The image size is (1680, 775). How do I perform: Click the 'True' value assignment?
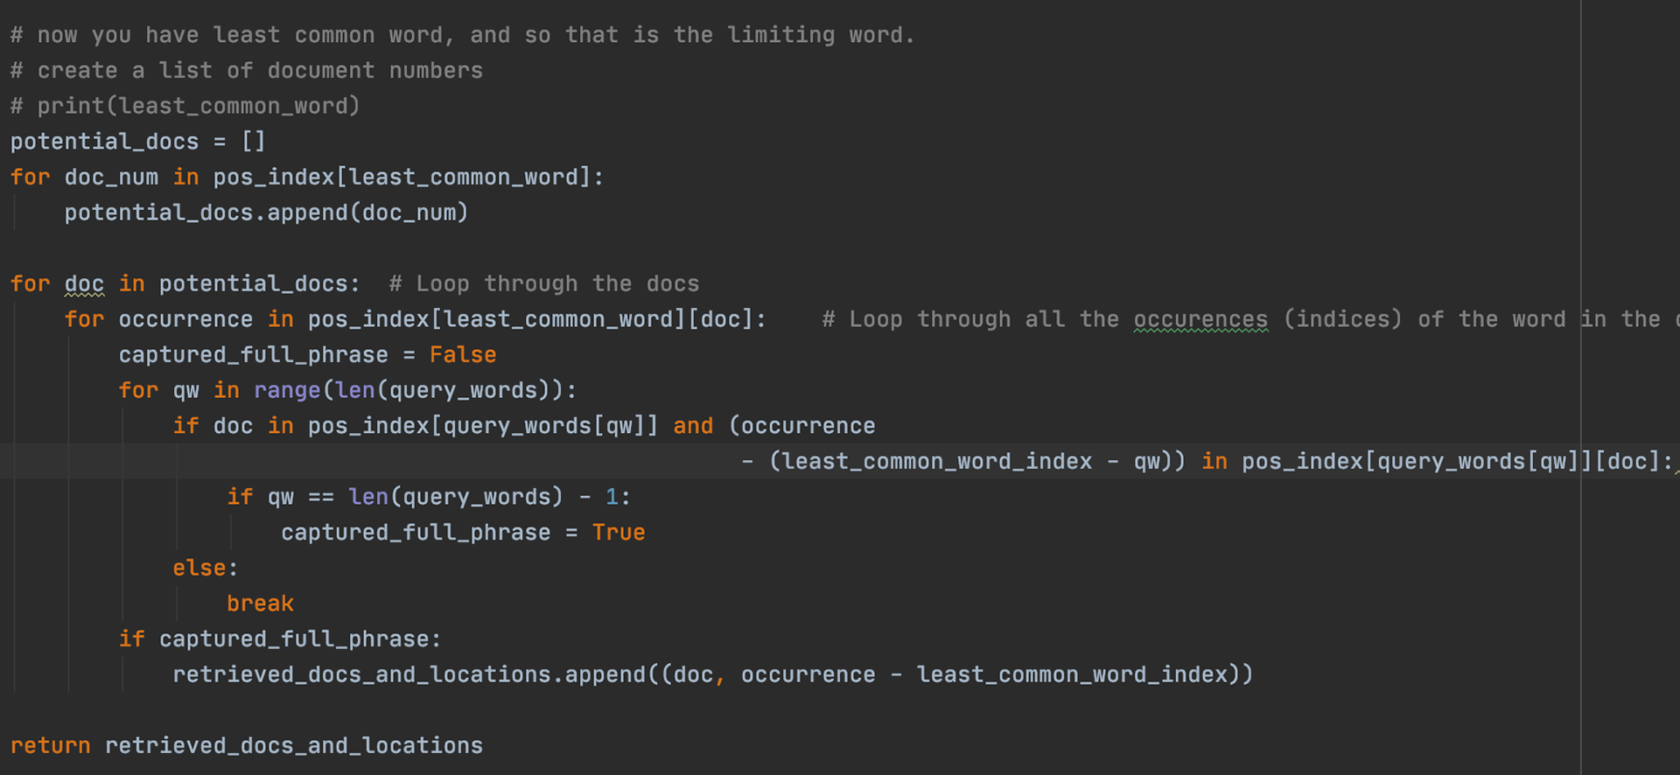tap(619, 533)
